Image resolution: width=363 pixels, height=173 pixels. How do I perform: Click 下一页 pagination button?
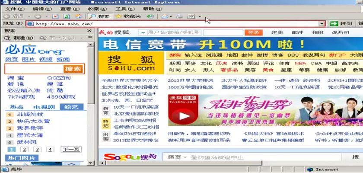point(71,149)
